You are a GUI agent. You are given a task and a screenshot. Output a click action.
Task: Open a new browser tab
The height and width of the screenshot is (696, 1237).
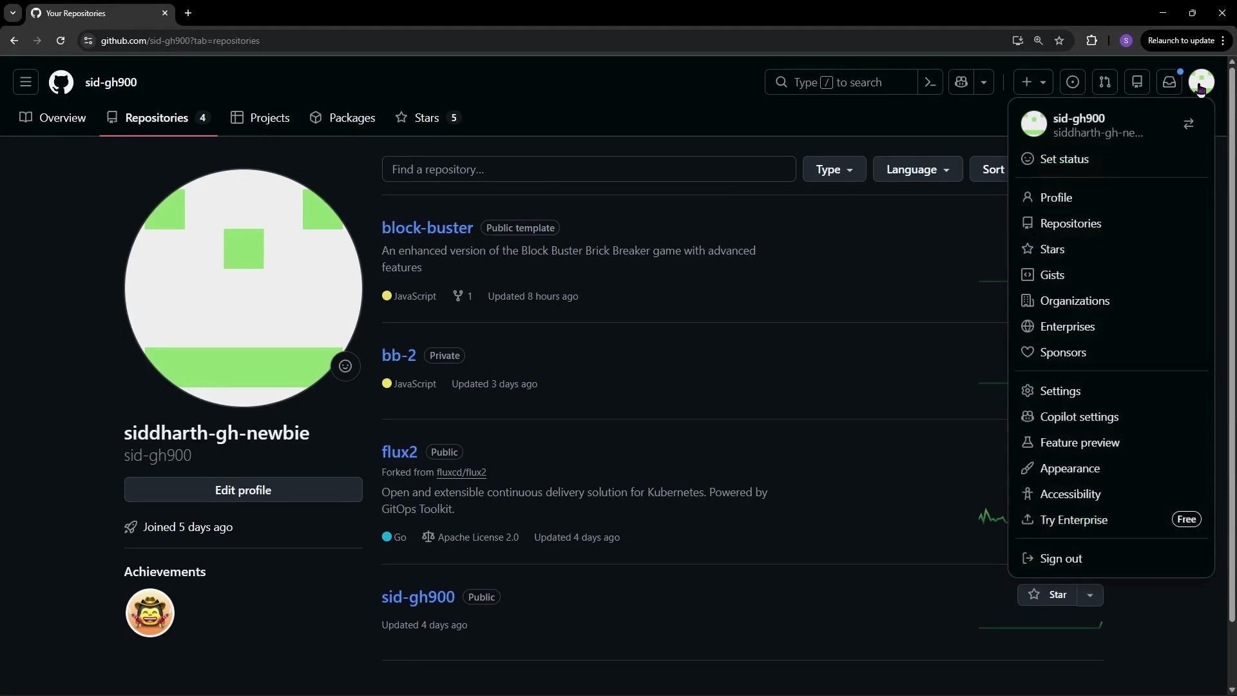pyautogui.click(x=188, y=13)
